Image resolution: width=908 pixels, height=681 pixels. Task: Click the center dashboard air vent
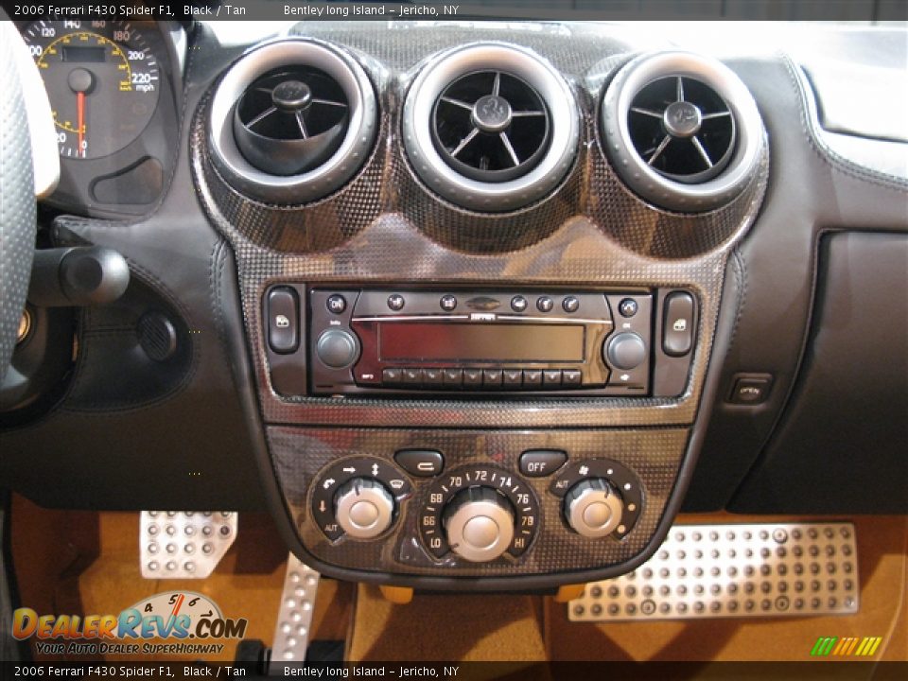coord(491,126)
